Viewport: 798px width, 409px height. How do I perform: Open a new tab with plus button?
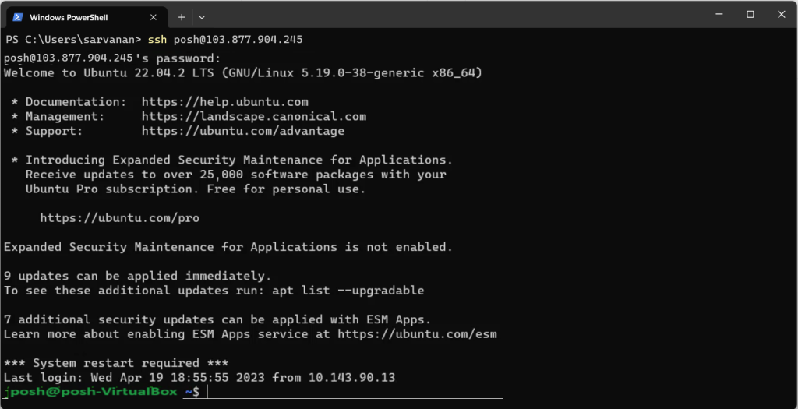tap(181, 16)
